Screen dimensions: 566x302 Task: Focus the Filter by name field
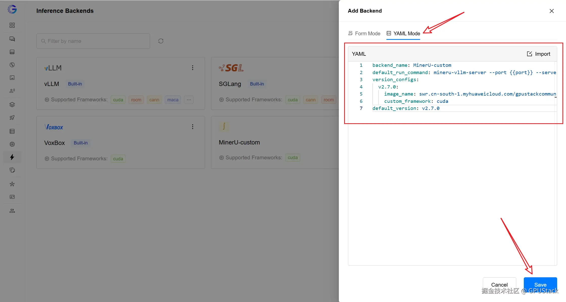pos(93,41)
